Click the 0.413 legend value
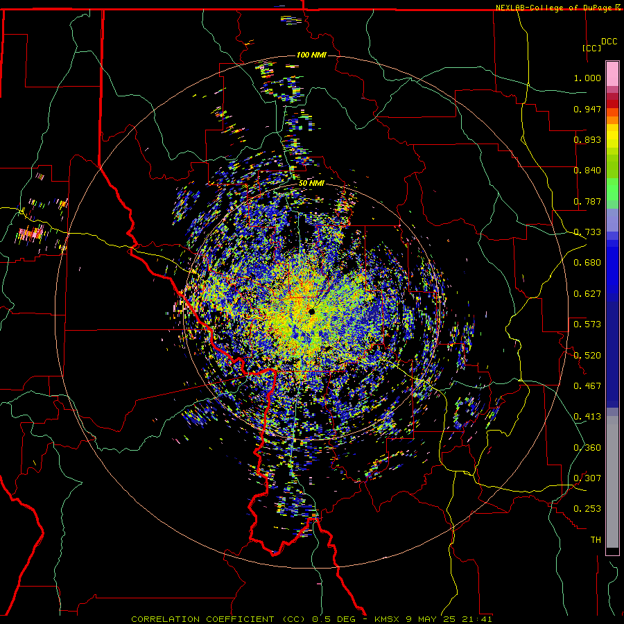 tap(587, 417)
